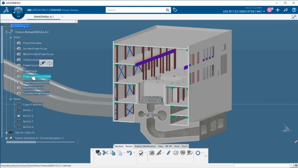Expand the Dam A.1 node
The image size is (298, 168).
point(7,133)
